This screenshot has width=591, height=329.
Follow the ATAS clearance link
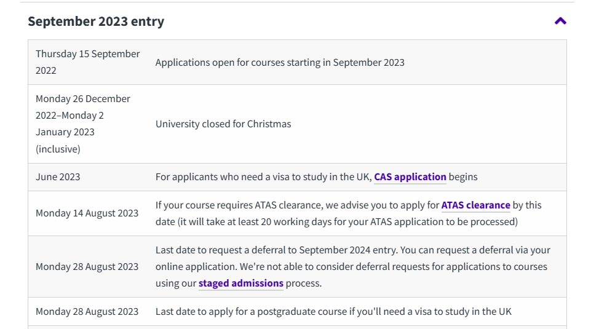tap(475, 205)
